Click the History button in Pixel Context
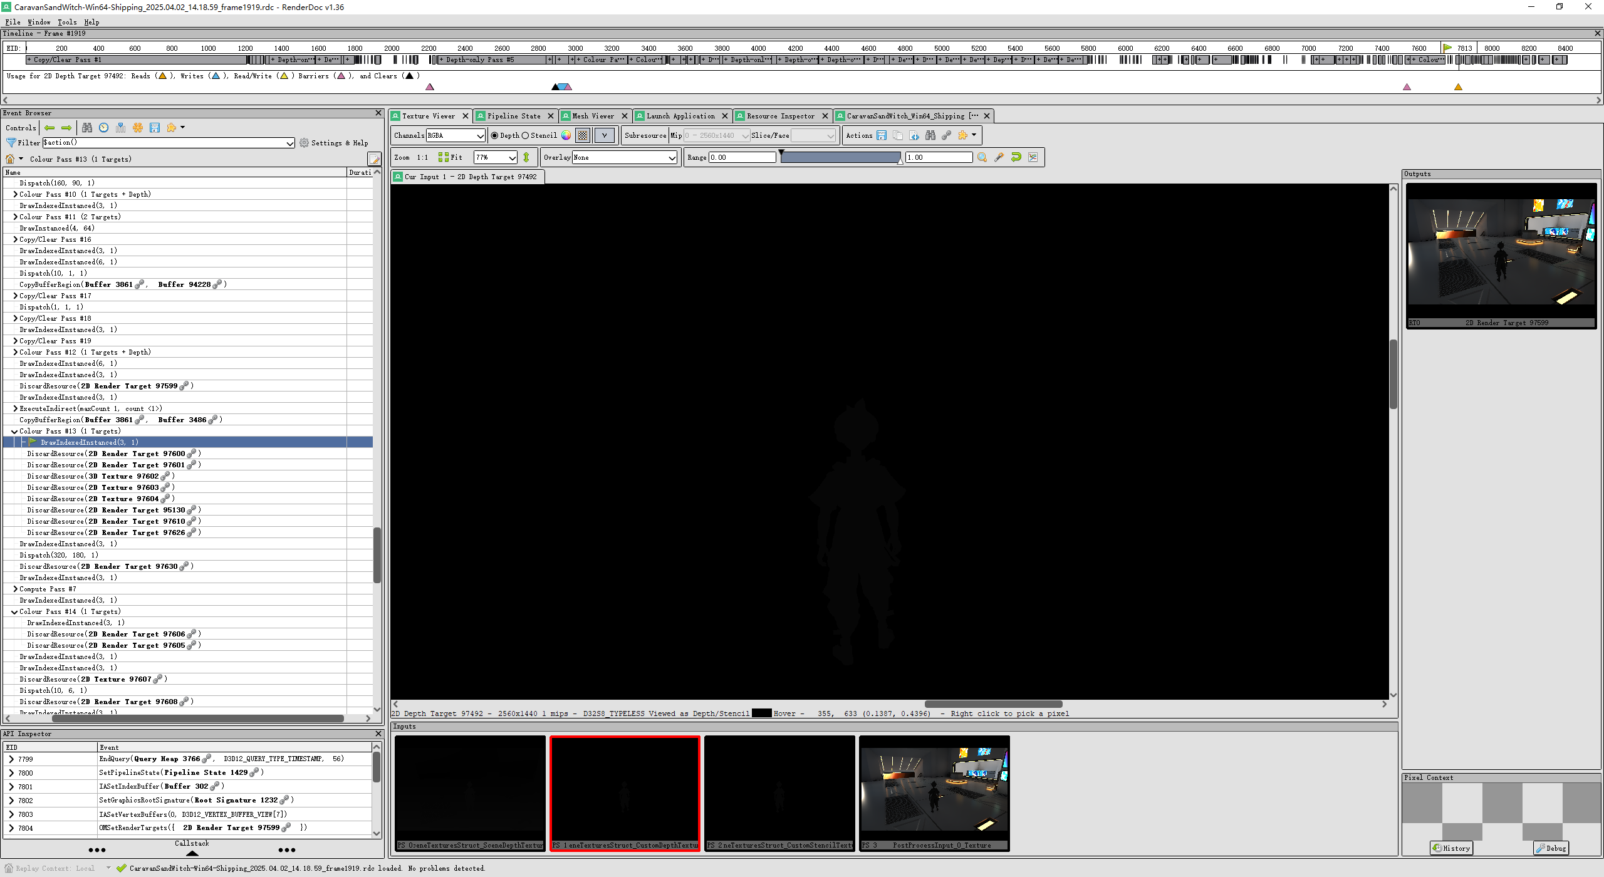Viewport: 1604px width, 877px height. pyautogui.click(x=1451, y=848)
